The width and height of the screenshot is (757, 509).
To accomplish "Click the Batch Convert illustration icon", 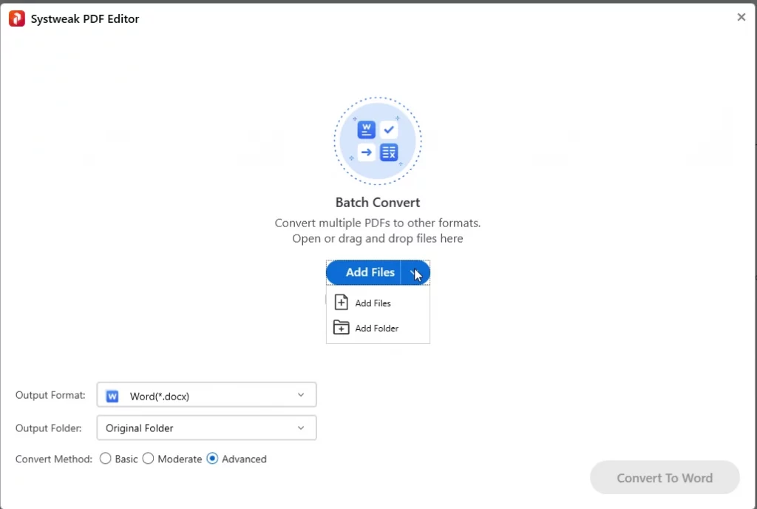I will point(378,141).
